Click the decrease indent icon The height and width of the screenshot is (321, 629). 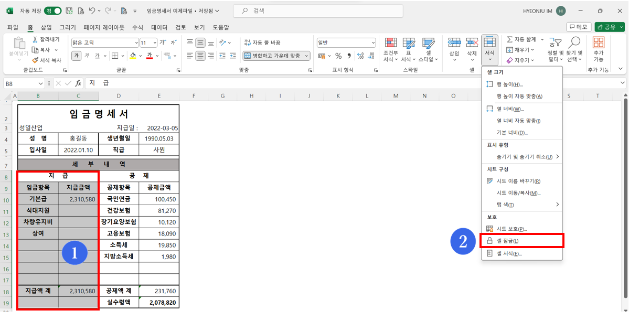click(x=222, y=56)
